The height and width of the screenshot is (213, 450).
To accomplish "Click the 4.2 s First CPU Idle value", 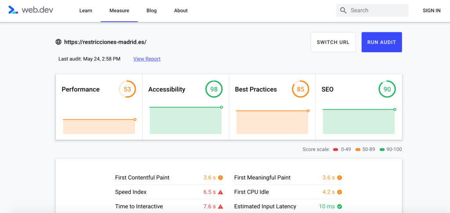I will (x=329, y=192).
